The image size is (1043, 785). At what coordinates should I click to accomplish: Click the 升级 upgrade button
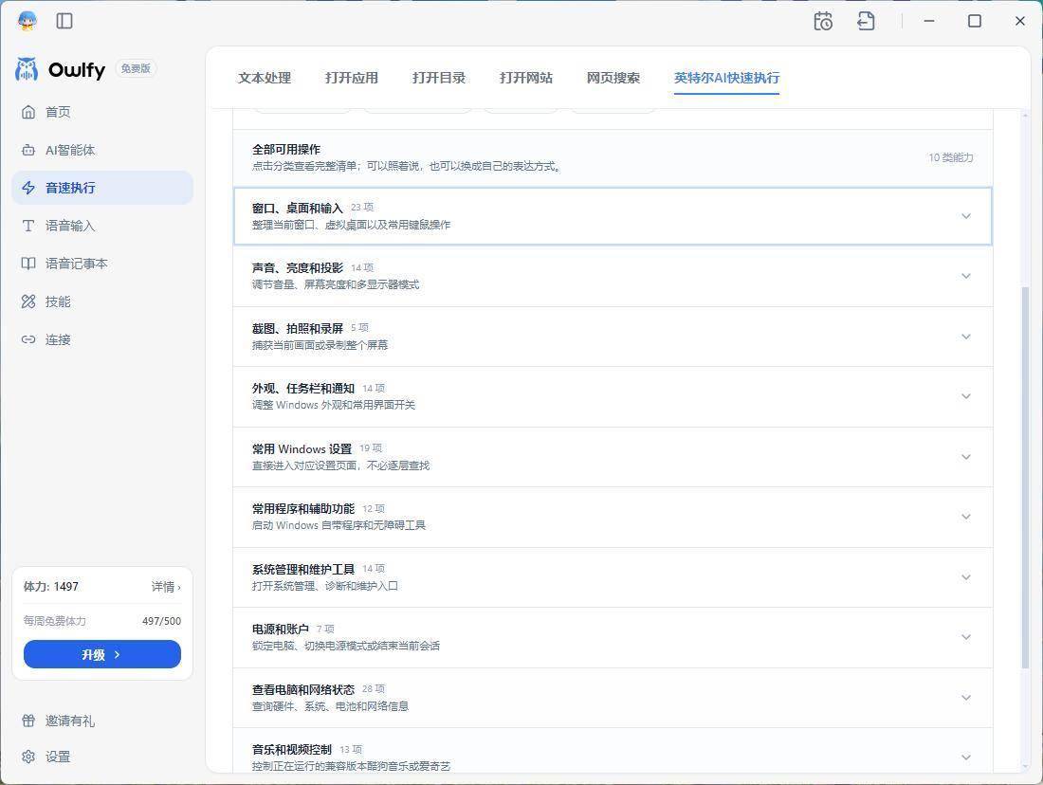(x=101, y=654)
